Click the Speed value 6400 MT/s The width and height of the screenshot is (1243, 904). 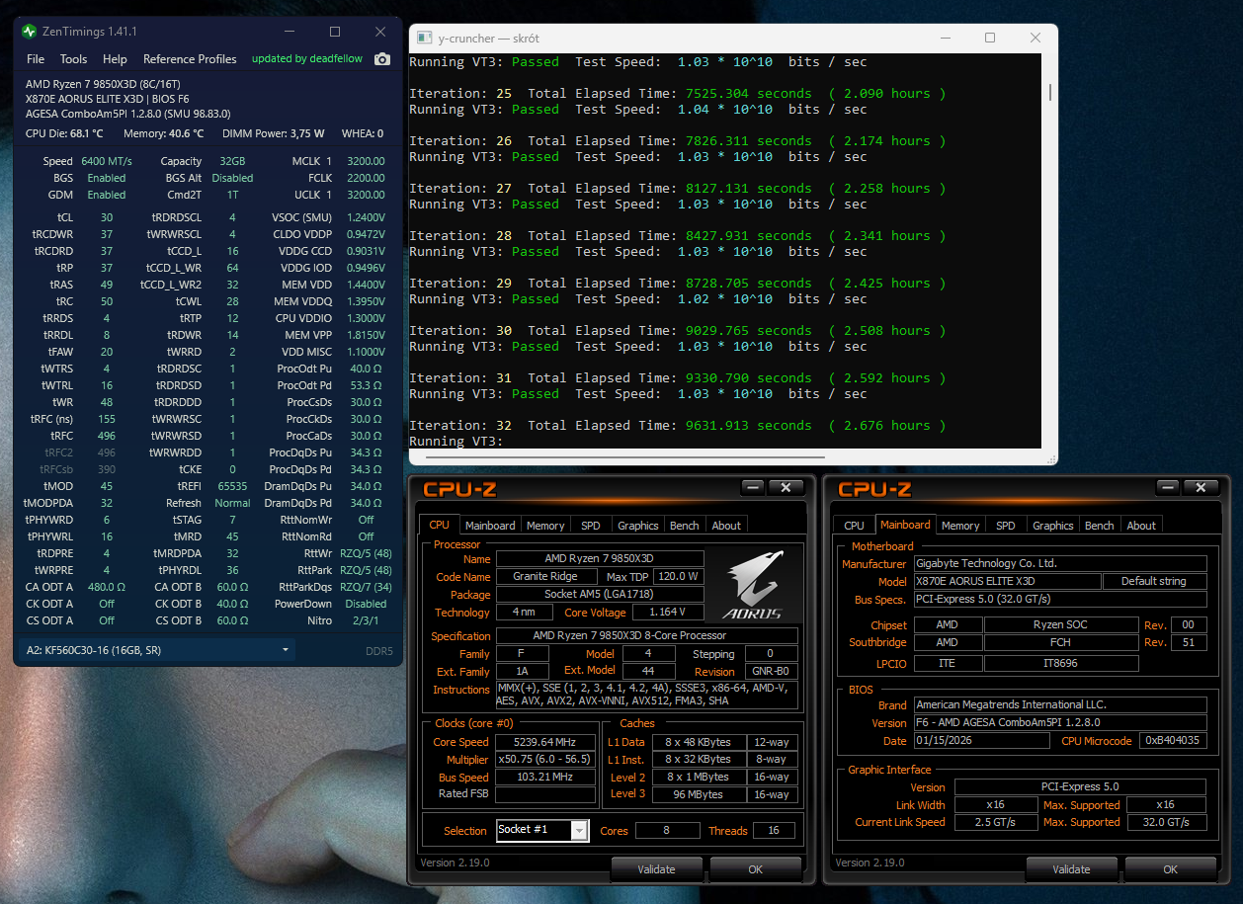click(107, 161)
